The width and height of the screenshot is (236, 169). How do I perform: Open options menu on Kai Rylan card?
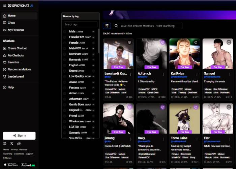(x=197, y=74)
